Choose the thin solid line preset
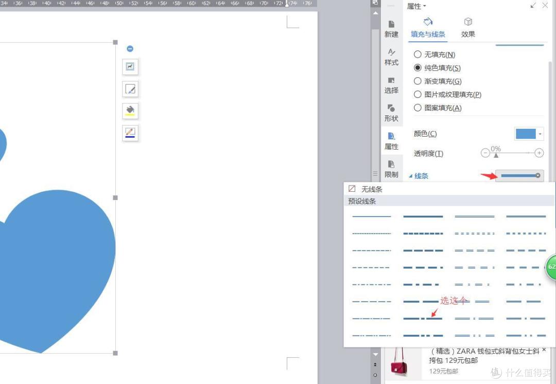The height and width of the screenshot is (384, 556). 372,216
